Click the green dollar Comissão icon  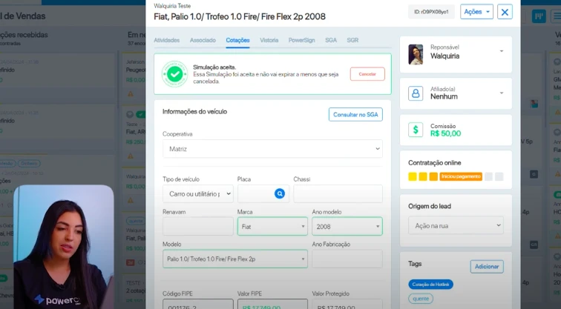416,130
